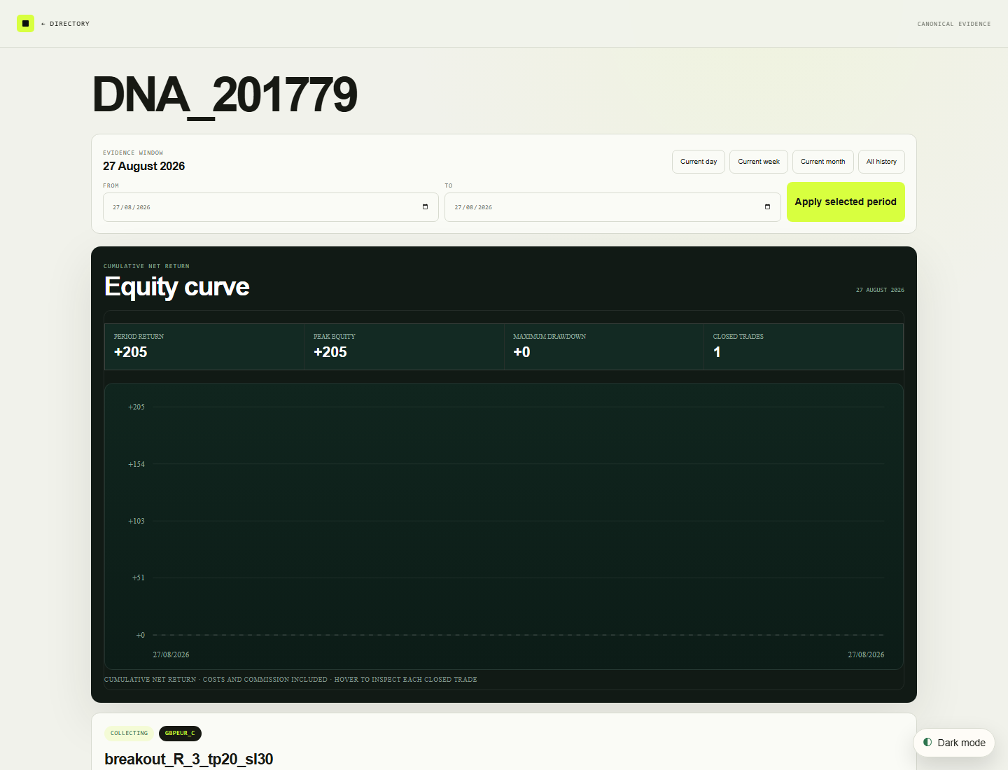
Task: Click the Closed Trades count 1
Action: click(717, 352)
